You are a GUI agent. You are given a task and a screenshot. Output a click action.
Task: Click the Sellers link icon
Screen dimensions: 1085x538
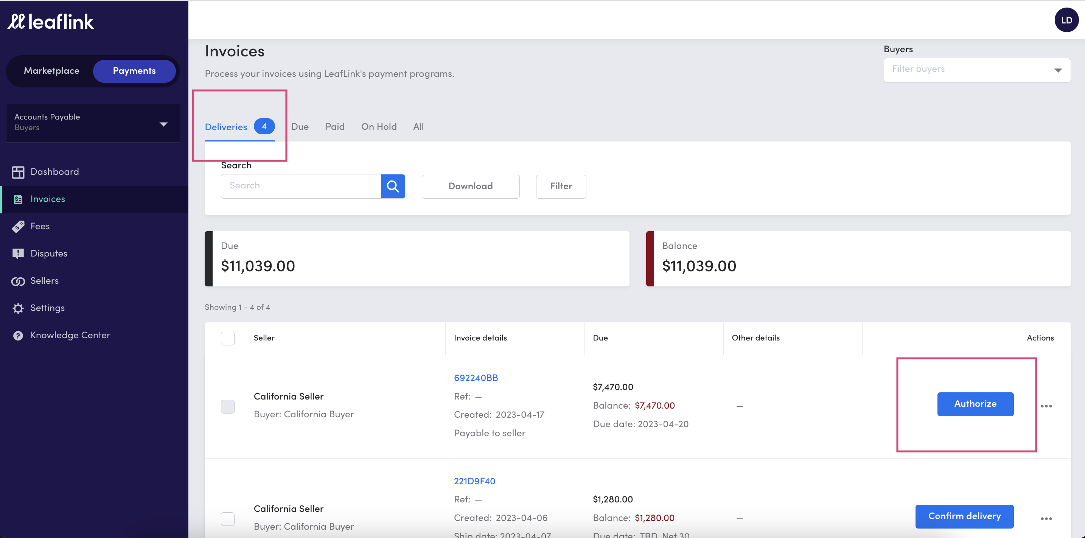(x=18, y=281)
